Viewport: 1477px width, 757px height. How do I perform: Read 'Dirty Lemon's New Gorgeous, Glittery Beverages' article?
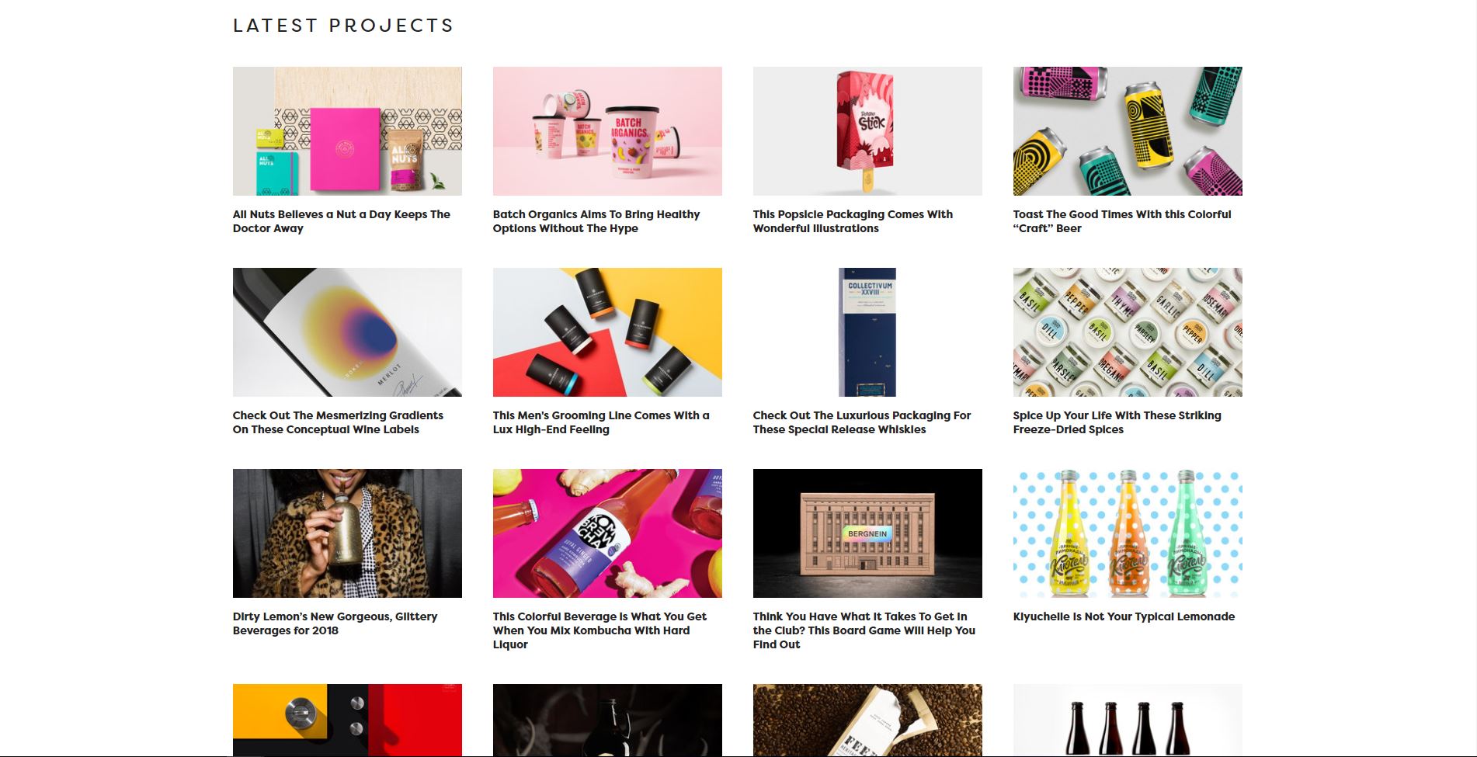pyautogui.click(x=335, y=623)
